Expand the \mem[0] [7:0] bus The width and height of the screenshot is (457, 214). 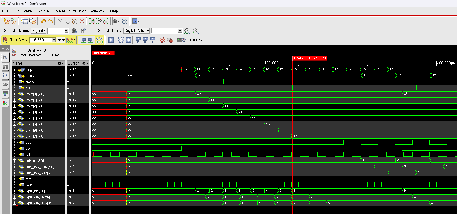coord(14,94)
